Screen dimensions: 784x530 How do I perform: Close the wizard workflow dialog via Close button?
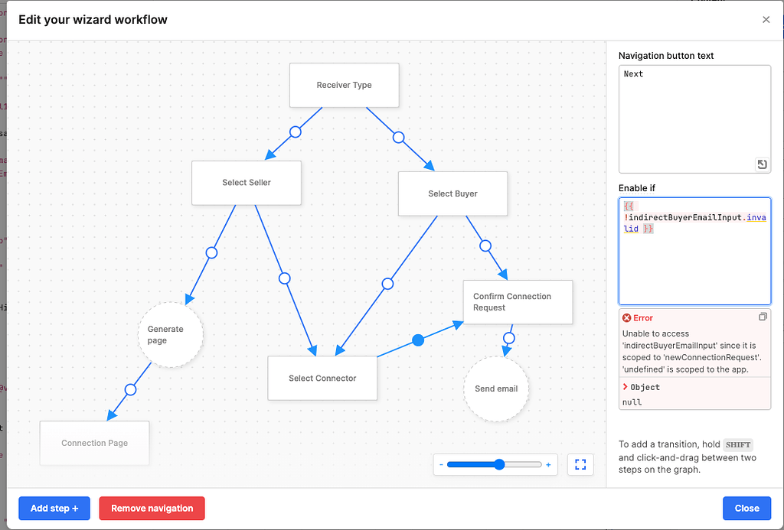coord(746,508)
